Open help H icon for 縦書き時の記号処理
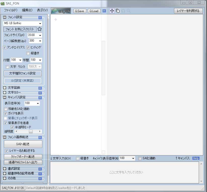The width and height of the screenshot is (207, 192). click(40, 174)
